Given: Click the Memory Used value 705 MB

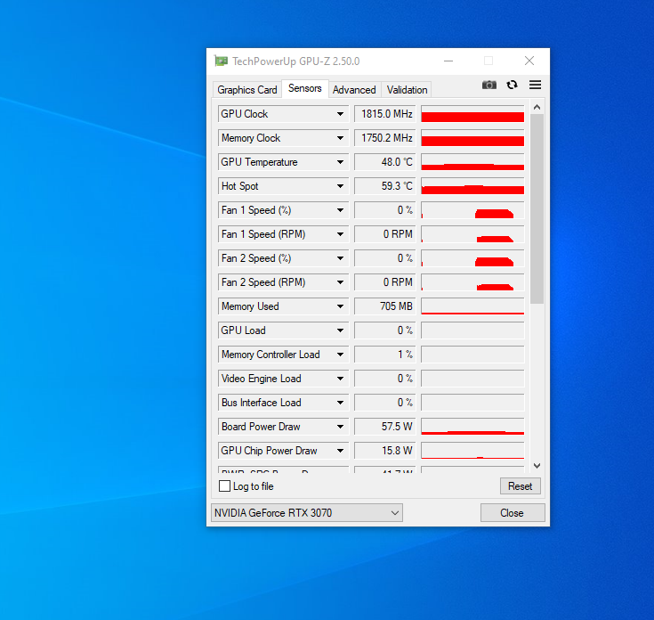Looking at the screenshot, I should pyautogui.click(x=385, y=306).
